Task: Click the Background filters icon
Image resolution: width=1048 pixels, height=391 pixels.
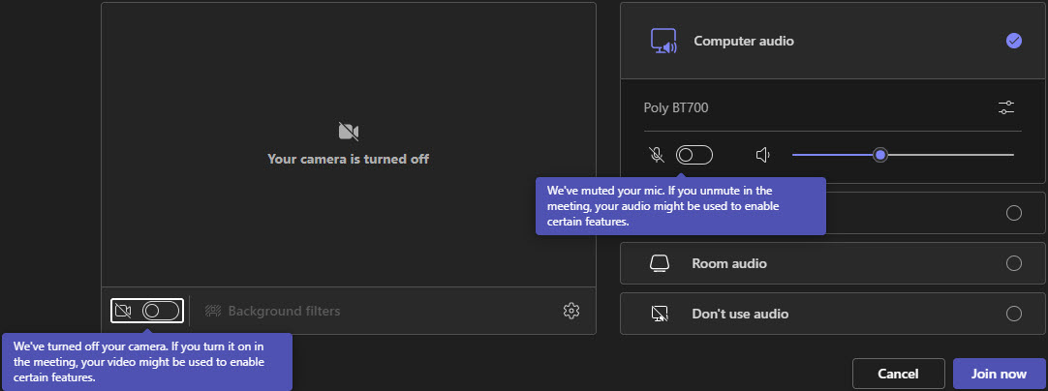Action: click(x=212, y=311)
